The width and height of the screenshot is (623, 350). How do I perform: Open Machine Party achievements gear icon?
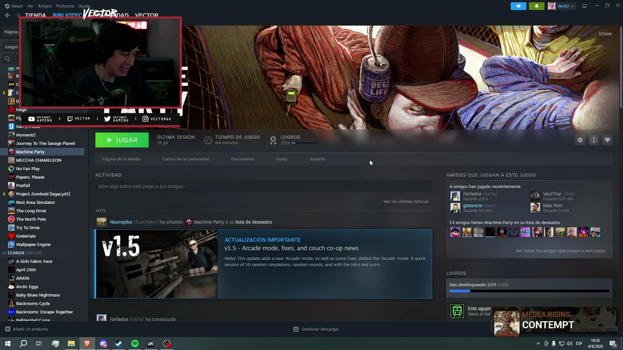coord(273,140)
